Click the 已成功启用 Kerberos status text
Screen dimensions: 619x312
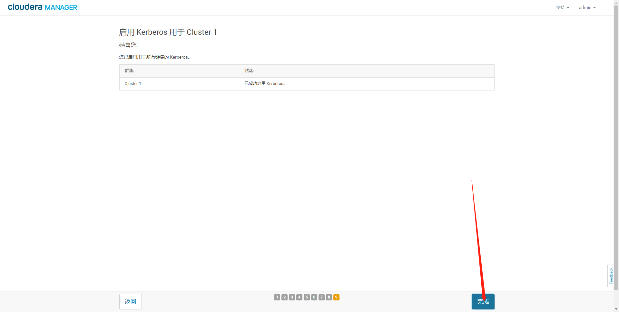pyautogui.click(x=265, y=84)
